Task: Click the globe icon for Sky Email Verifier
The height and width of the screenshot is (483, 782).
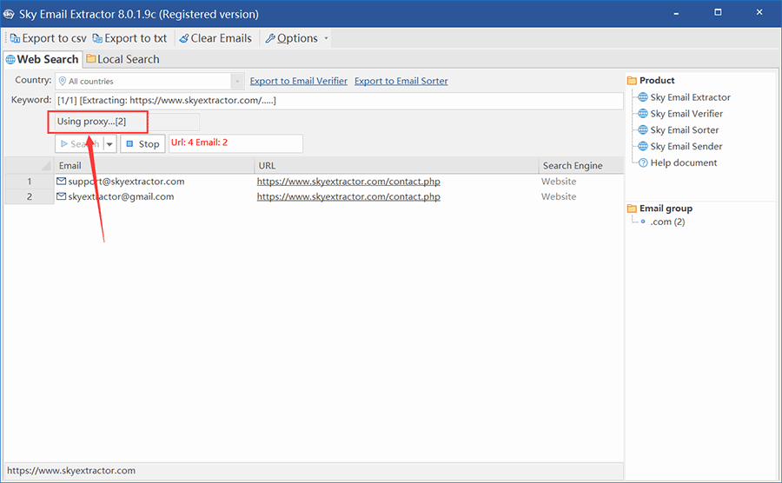Action: coord(643,113)
